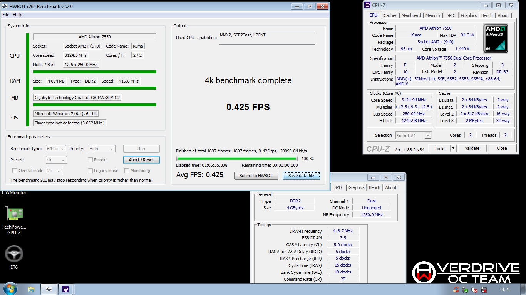526x295 pixels.
Task: Open SPD tab in lower CPU-Z memory window
Action: coord(338,187)
